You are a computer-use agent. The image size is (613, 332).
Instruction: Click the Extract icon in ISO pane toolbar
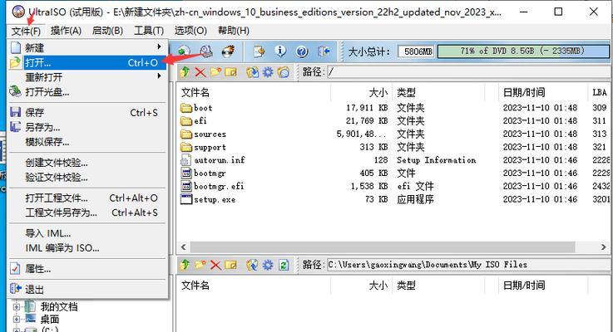click(253, 71)
